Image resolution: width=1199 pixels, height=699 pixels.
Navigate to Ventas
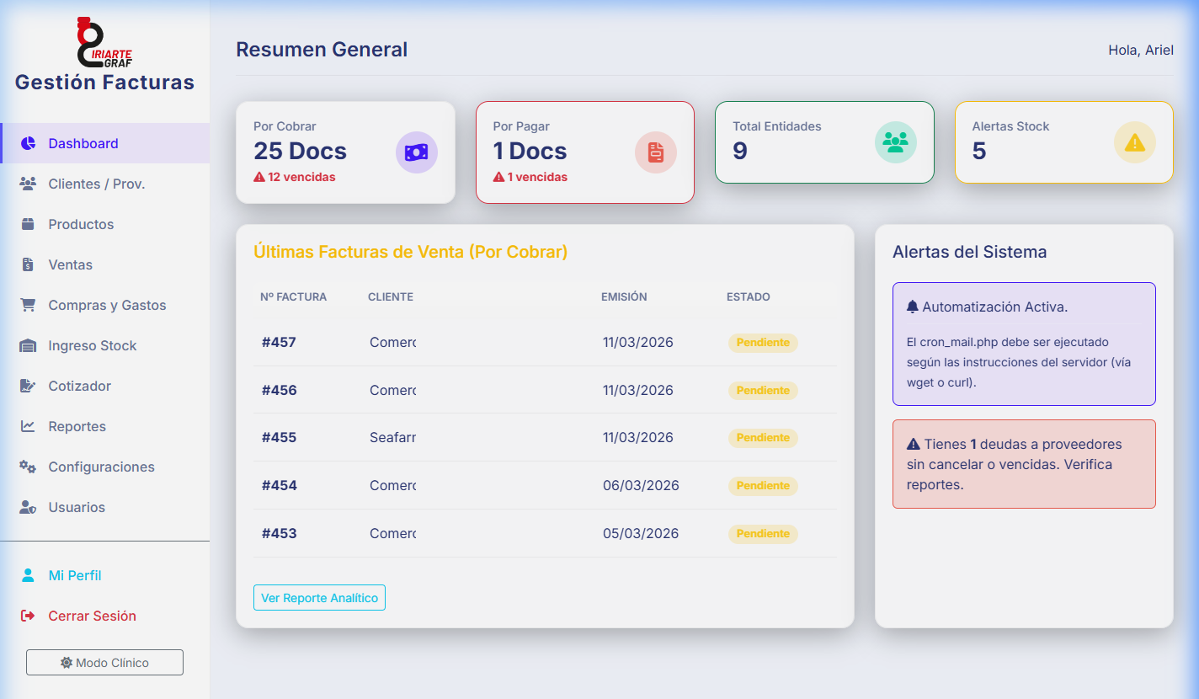click(x=105, y=264)
